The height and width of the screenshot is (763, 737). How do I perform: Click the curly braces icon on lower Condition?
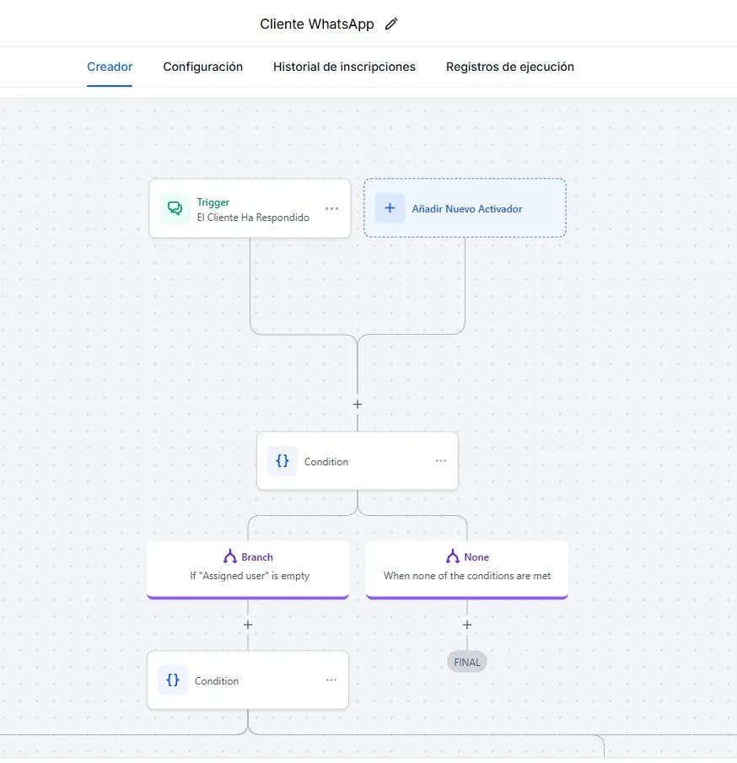173,680
